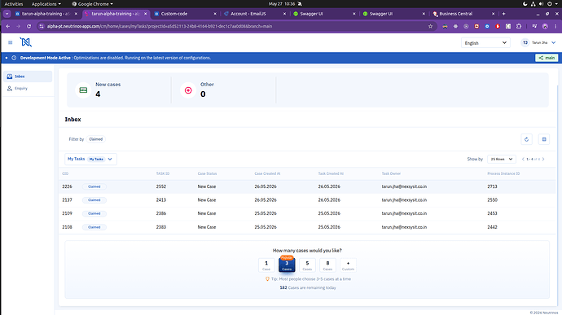562x315 pixels.
Task: Click task ID 2386
Action: [x=161, y=213]
